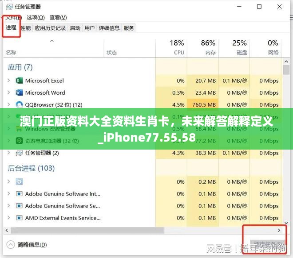Image resolution: width=293 pixels, height=258 pixels.
Task: Click the vertical scrollbar up arrow
Action: 286,61
